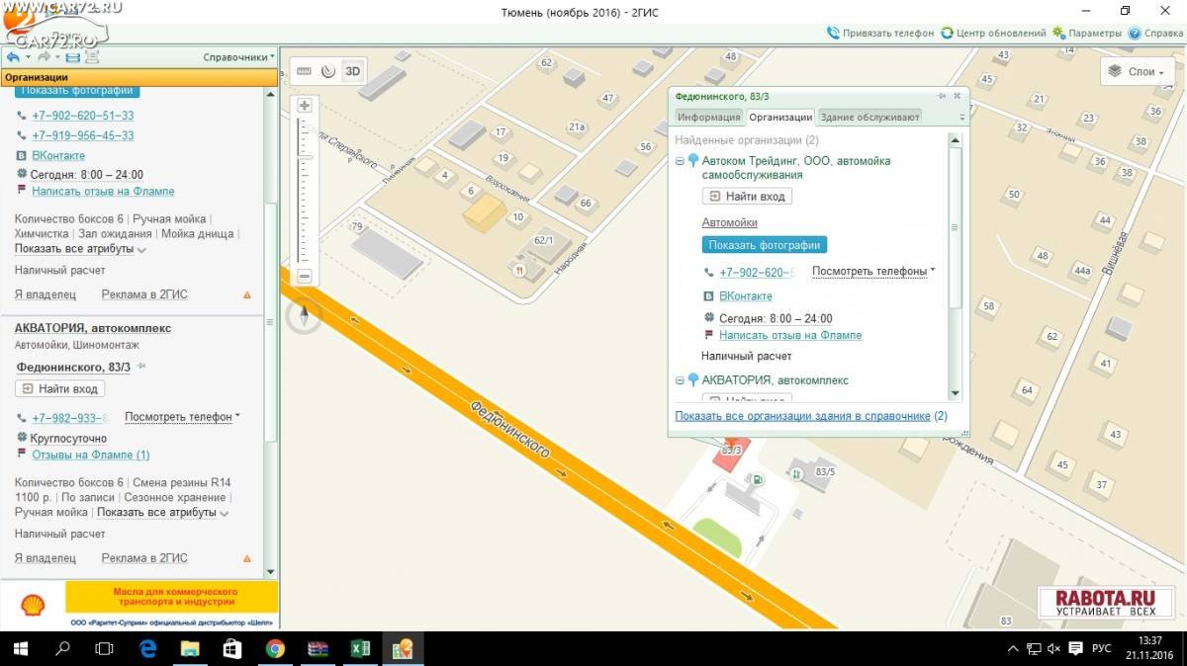Zoom in with the plus button
Image resolution: width=1187 pixels, height=666 pixels.
pyautogui.click(x=305, y=106)
